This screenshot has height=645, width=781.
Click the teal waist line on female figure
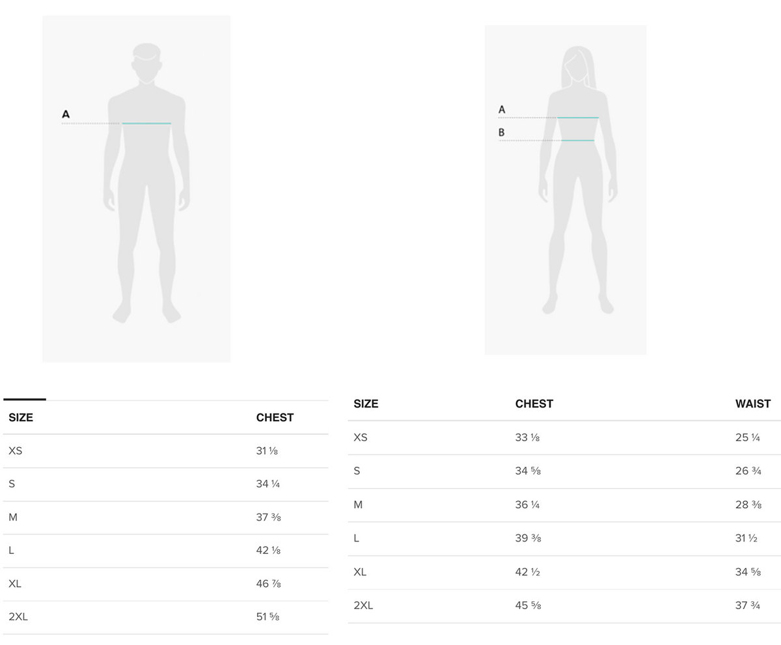click(578, 141)
